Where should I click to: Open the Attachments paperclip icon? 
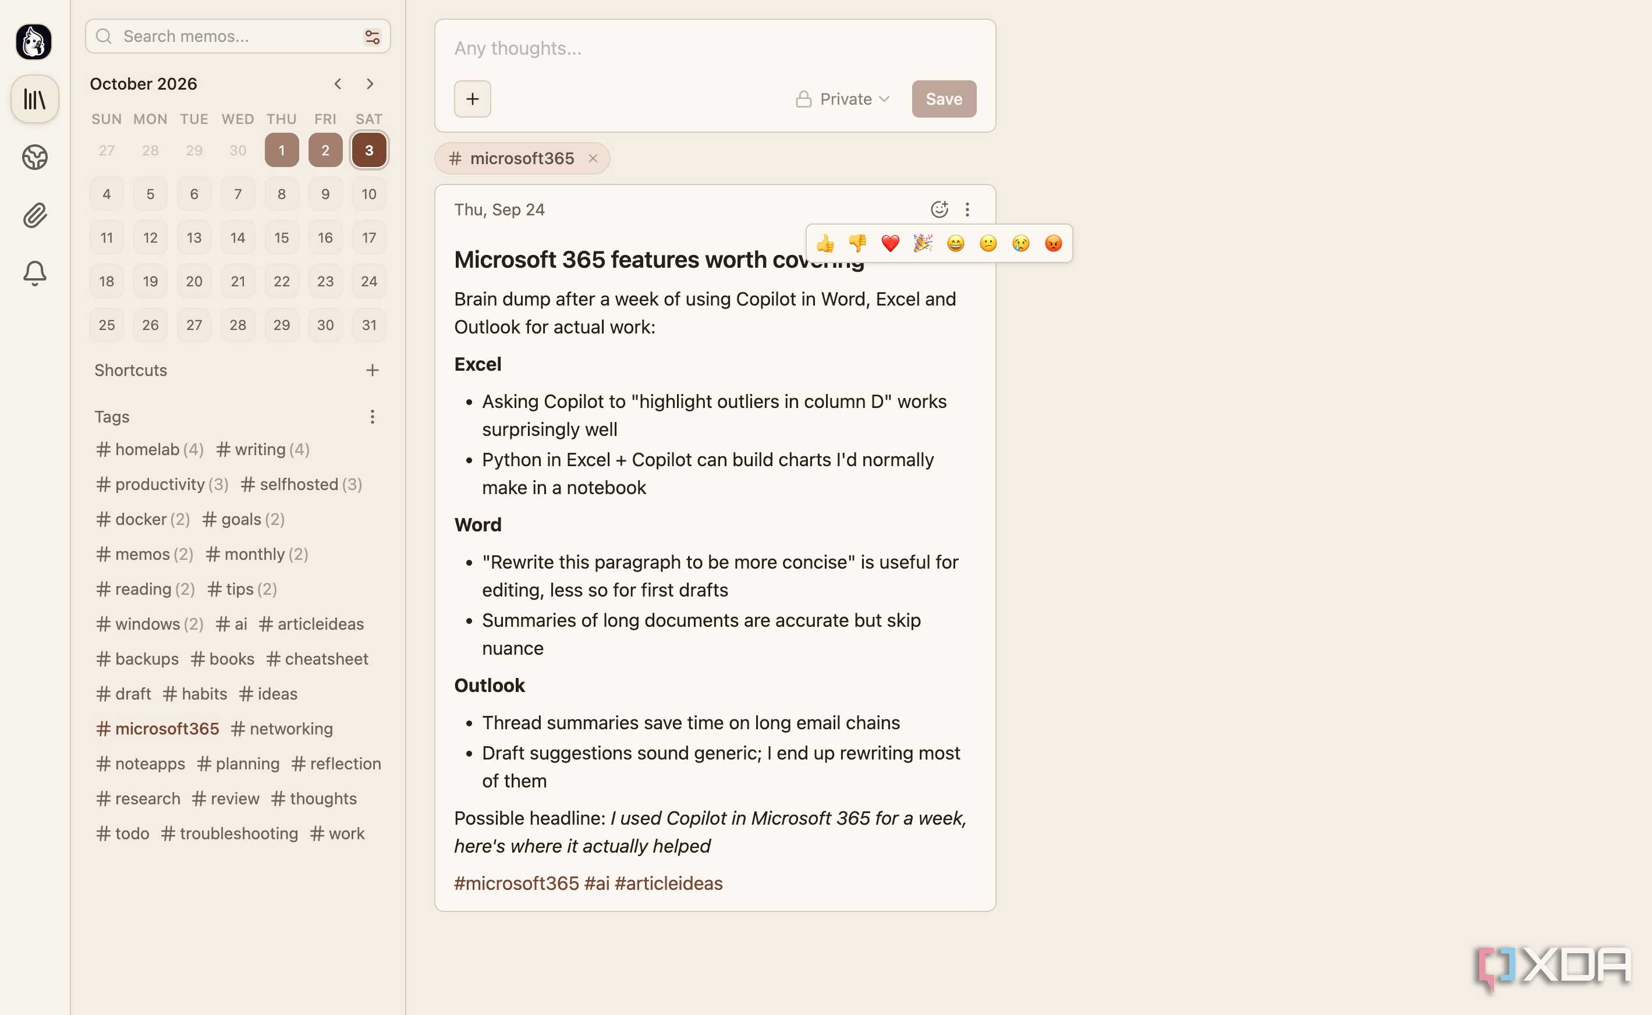[x=34, y=215]
